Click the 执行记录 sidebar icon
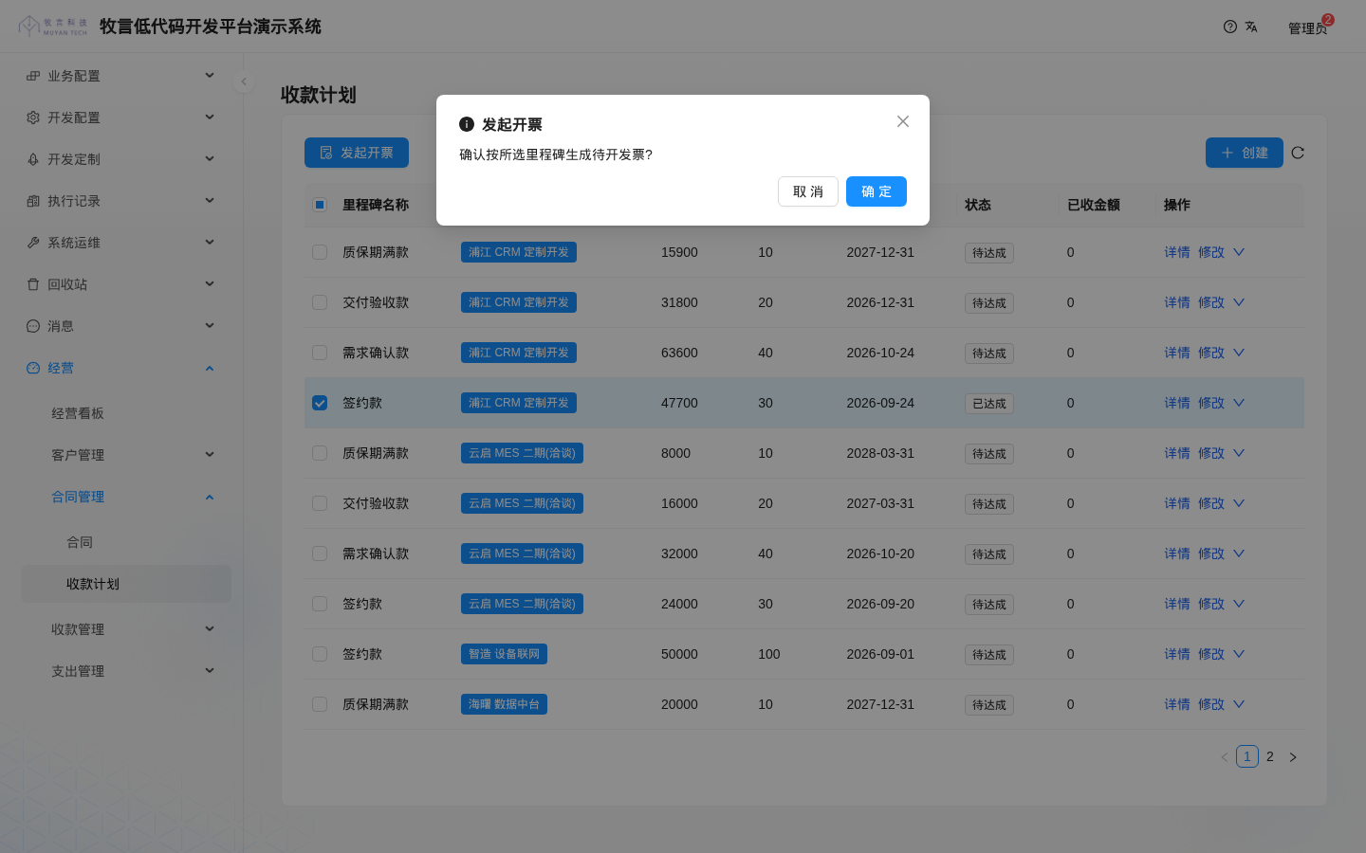This screenshot has height=853, width=1366. [33, 201]
